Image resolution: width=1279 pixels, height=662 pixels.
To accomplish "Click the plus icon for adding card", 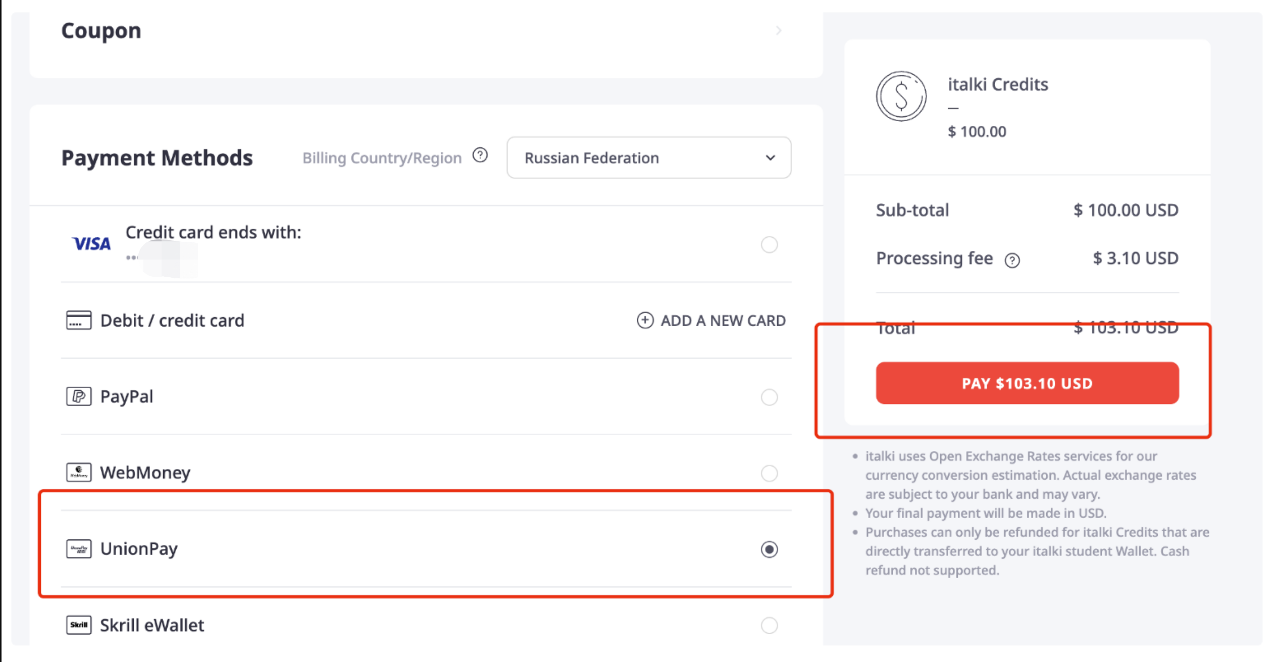I will [645, 320].
